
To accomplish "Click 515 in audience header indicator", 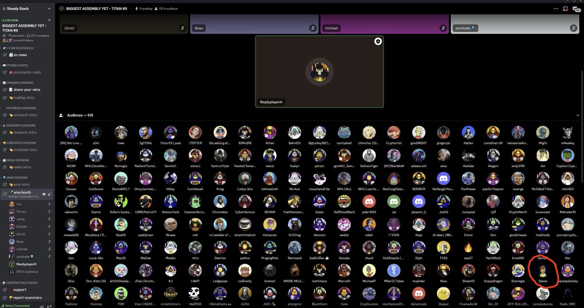I will [167, 9].
